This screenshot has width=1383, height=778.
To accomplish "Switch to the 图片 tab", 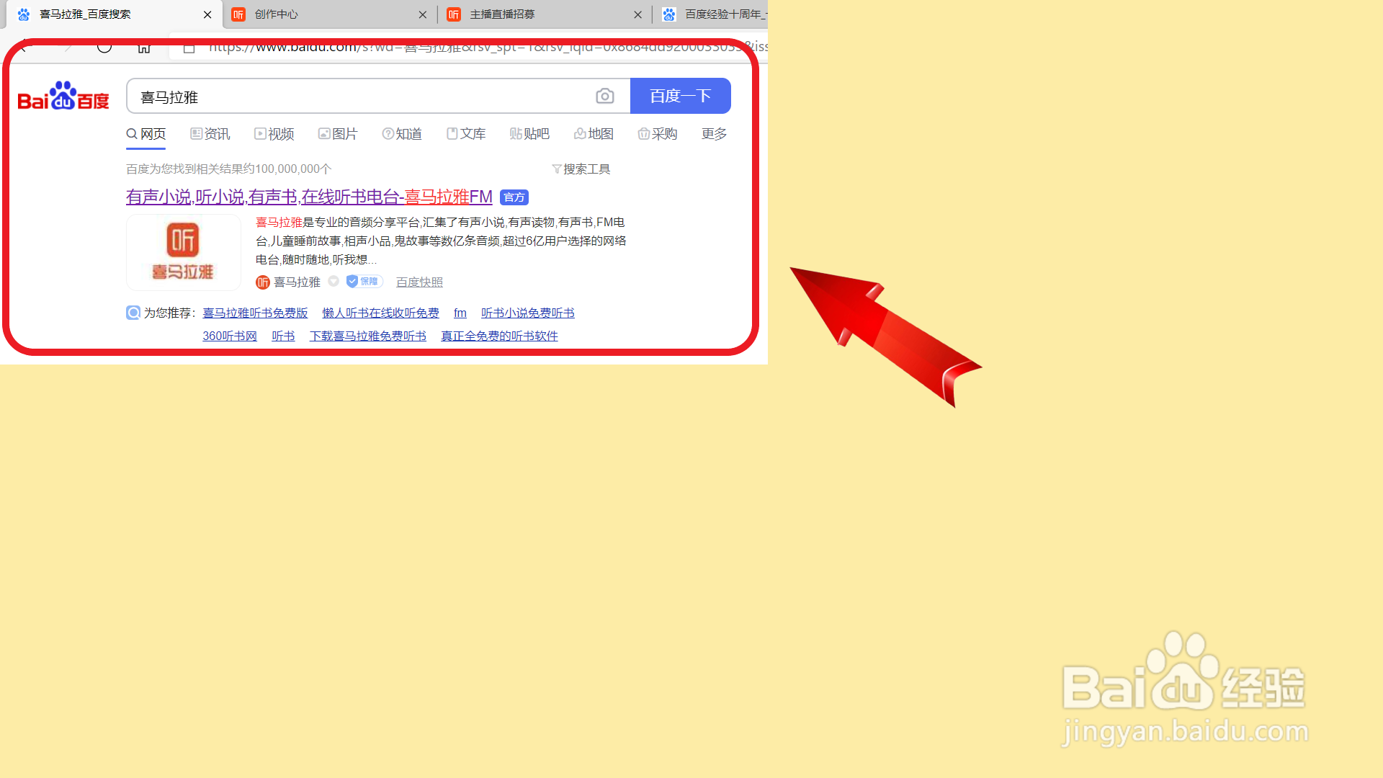I will point(338,134).
